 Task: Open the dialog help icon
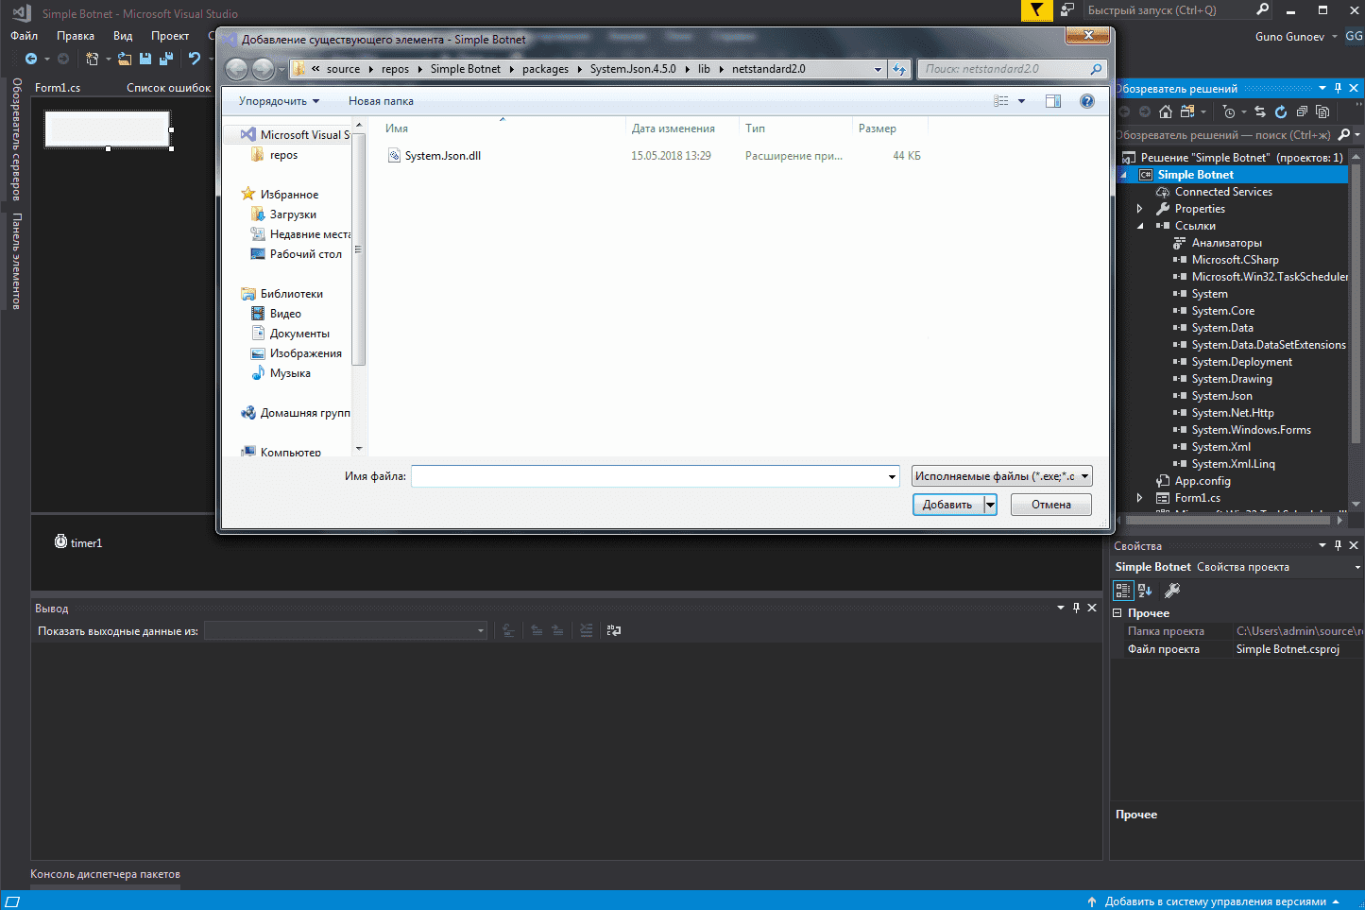(x=1087, y=101)
